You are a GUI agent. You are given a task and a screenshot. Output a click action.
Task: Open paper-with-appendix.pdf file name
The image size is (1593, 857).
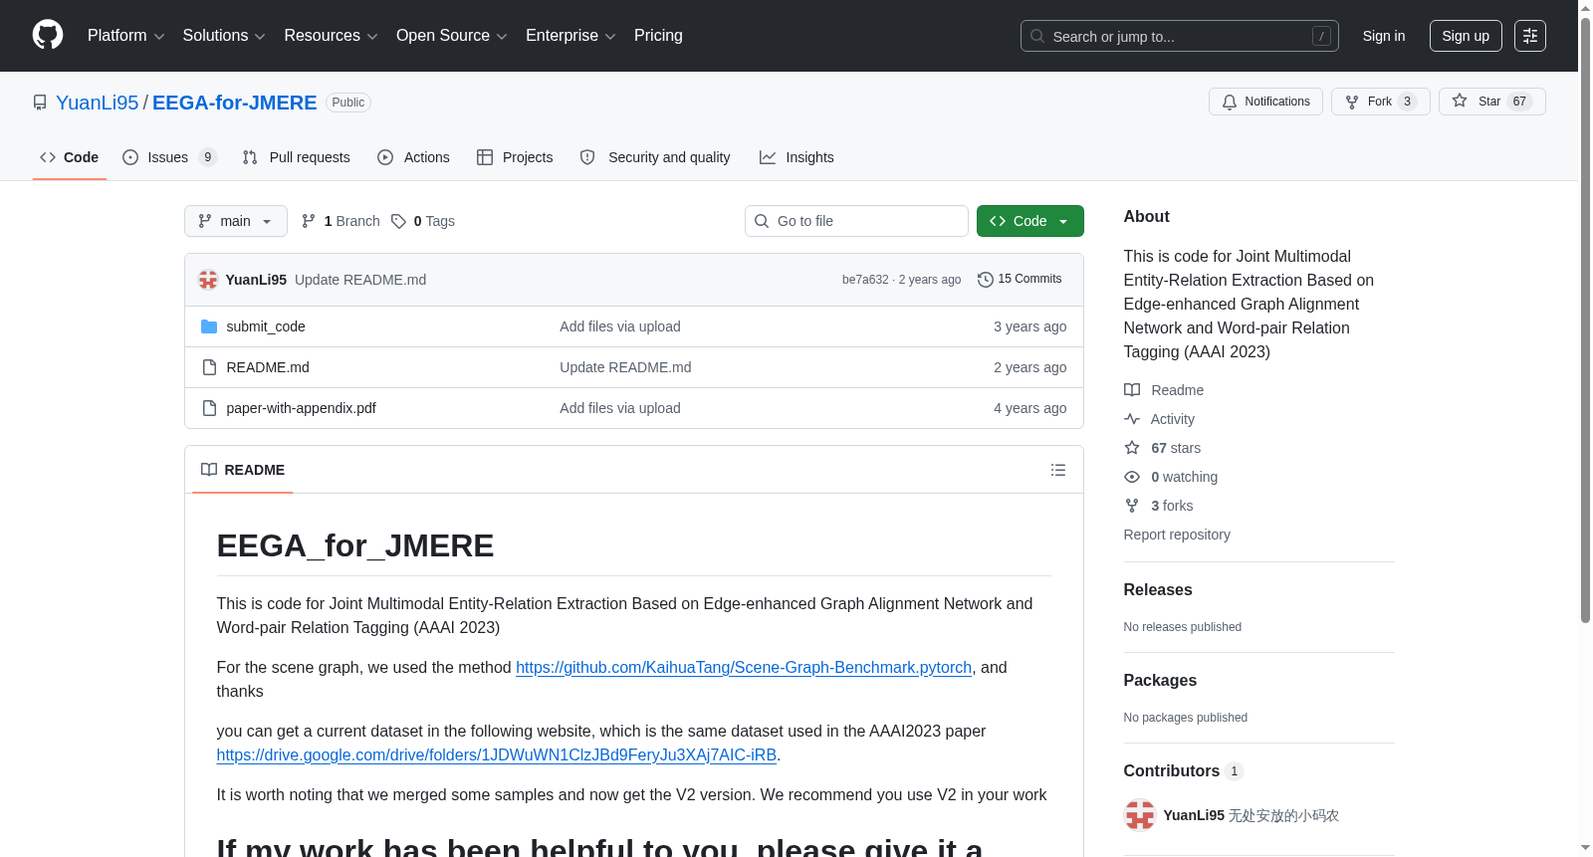302,408
